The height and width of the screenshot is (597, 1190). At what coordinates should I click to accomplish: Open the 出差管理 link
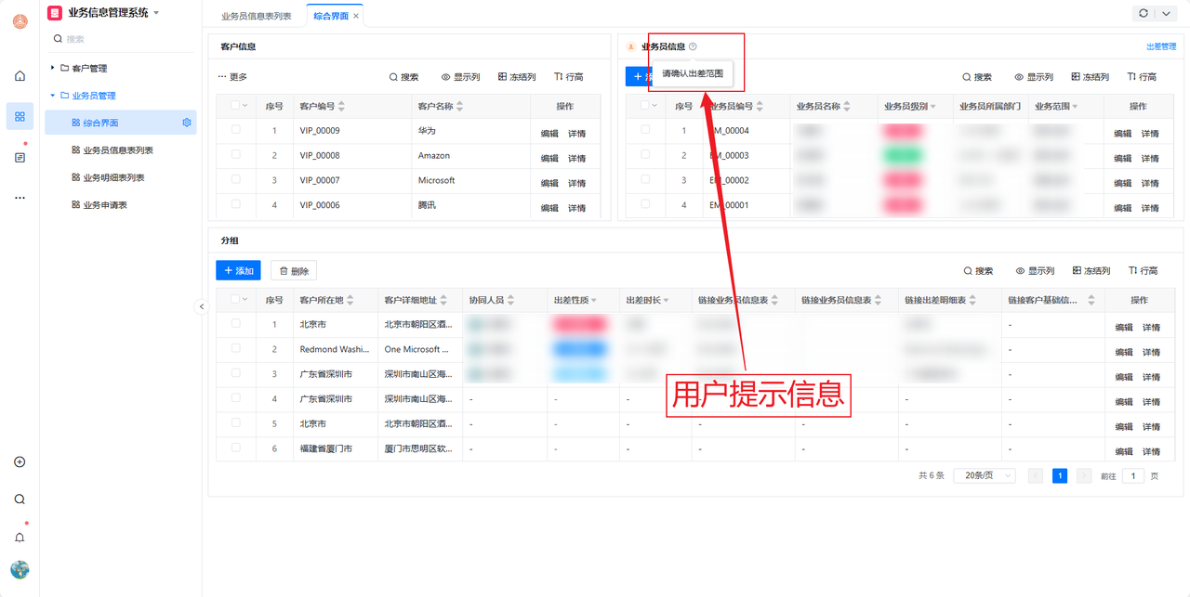tap(1161, 46)
